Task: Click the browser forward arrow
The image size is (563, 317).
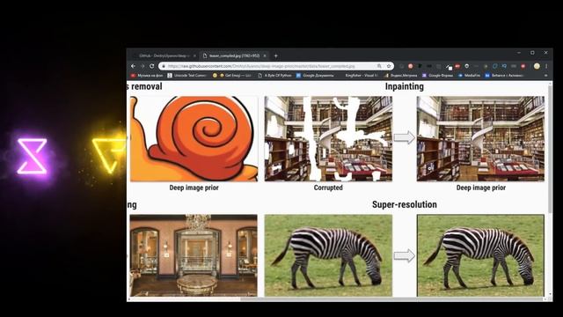Action: tap(143, 66)
